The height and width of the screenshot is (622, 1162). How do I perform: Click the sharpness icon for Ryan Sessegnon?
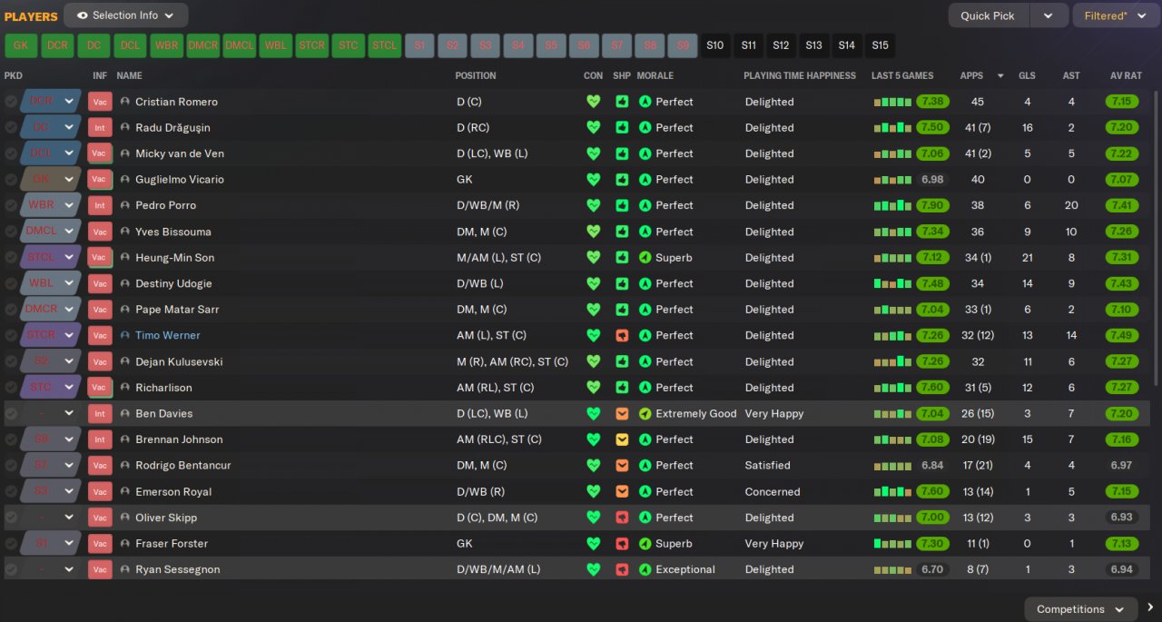pos(622,569)
